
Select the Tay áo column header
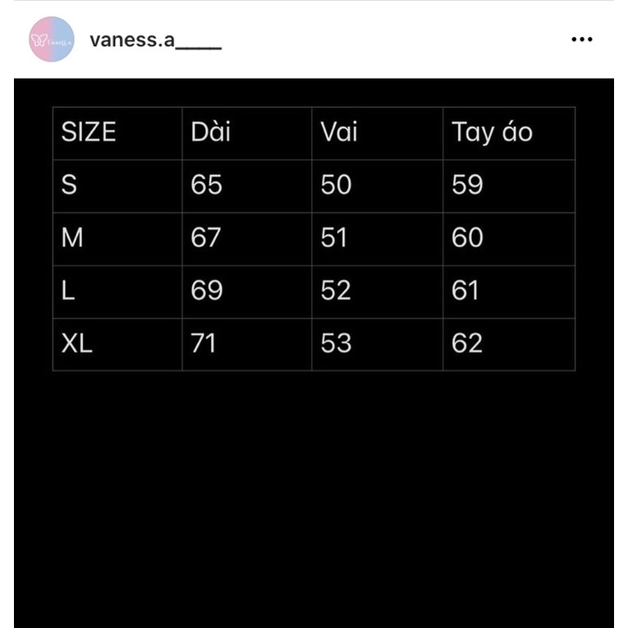(x=509, y=133)
